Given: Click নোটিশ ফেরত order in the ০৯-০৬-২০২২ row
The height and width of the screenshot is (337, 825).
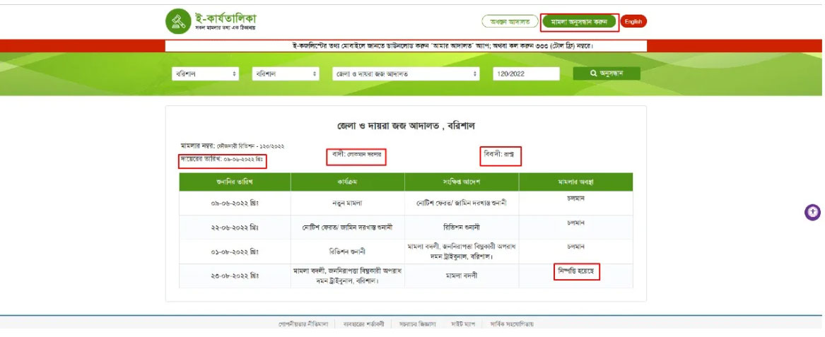Looking at the screenshot, I should click(462, 203).
